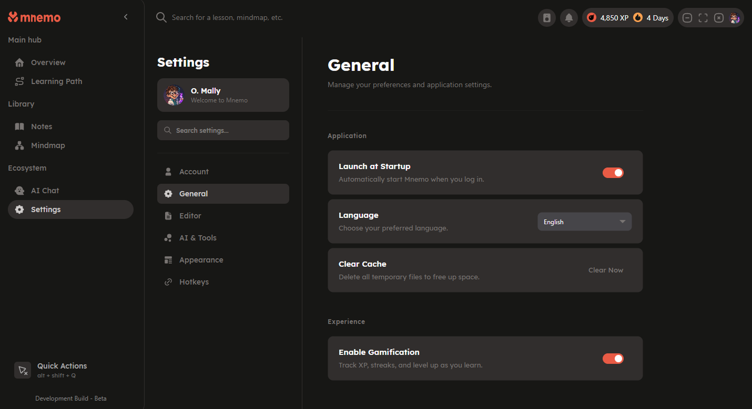Click the XP bomb icon

592,18
